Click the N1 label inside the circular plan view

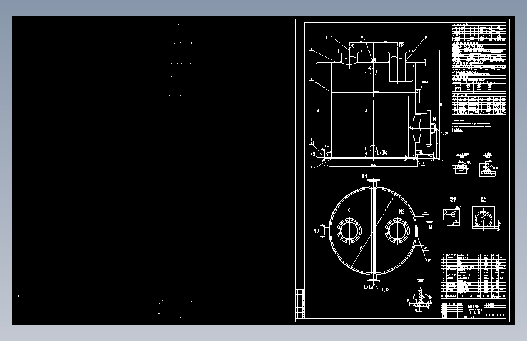coord(349,211)
